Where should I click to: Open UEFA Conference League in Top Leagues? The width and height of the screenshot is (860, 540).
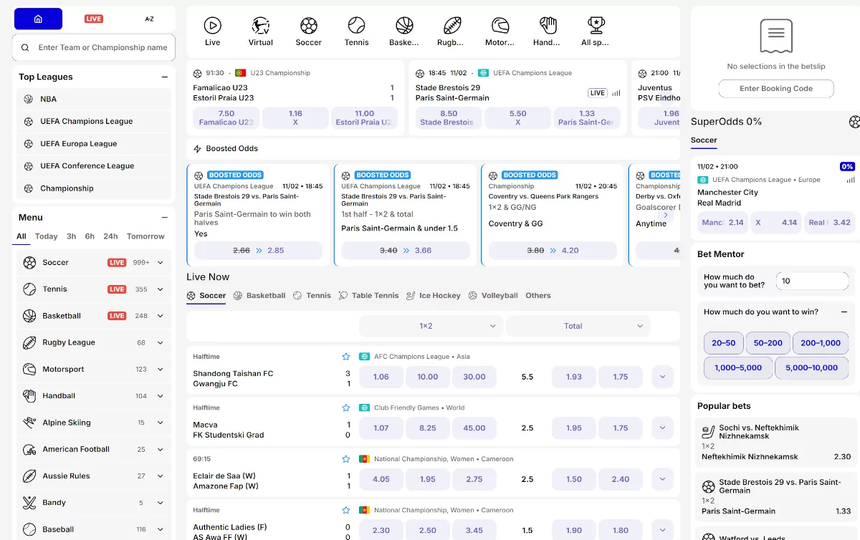[x=94, y=165]
